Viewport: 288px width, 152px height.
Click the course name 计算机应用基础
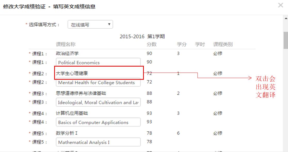pyautogui.click(x=70, y=113)
